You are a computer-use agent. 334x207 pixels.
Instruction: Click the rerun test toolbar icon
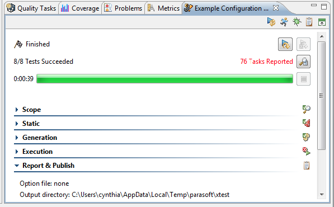pos(271,22)
